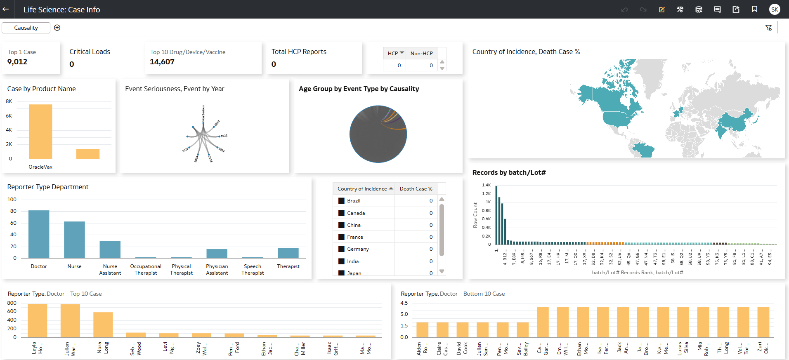This screenshot has height=360, width=789.
Task: Click the undo icon in header
Action: (x=624, y=9)
